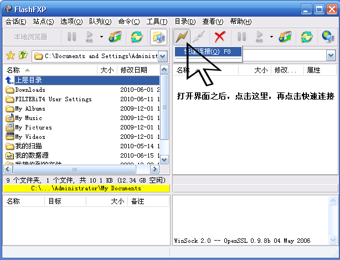This screenshot has height=260, width=340.
Task: Click the 本地浏览器 label button
Action: pos(31,37)
